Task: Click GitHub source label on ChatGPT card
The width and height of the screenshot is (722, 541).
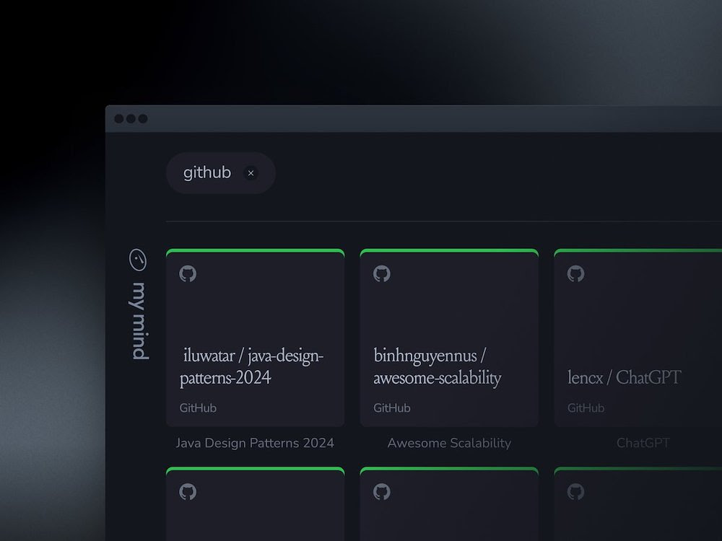Action: tap(586, 408)
